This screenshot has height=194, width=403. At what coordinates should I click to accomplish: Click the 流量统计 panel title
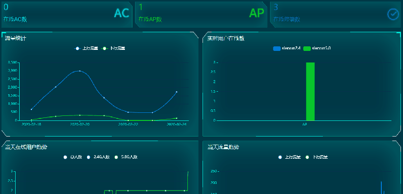(16, 38)
